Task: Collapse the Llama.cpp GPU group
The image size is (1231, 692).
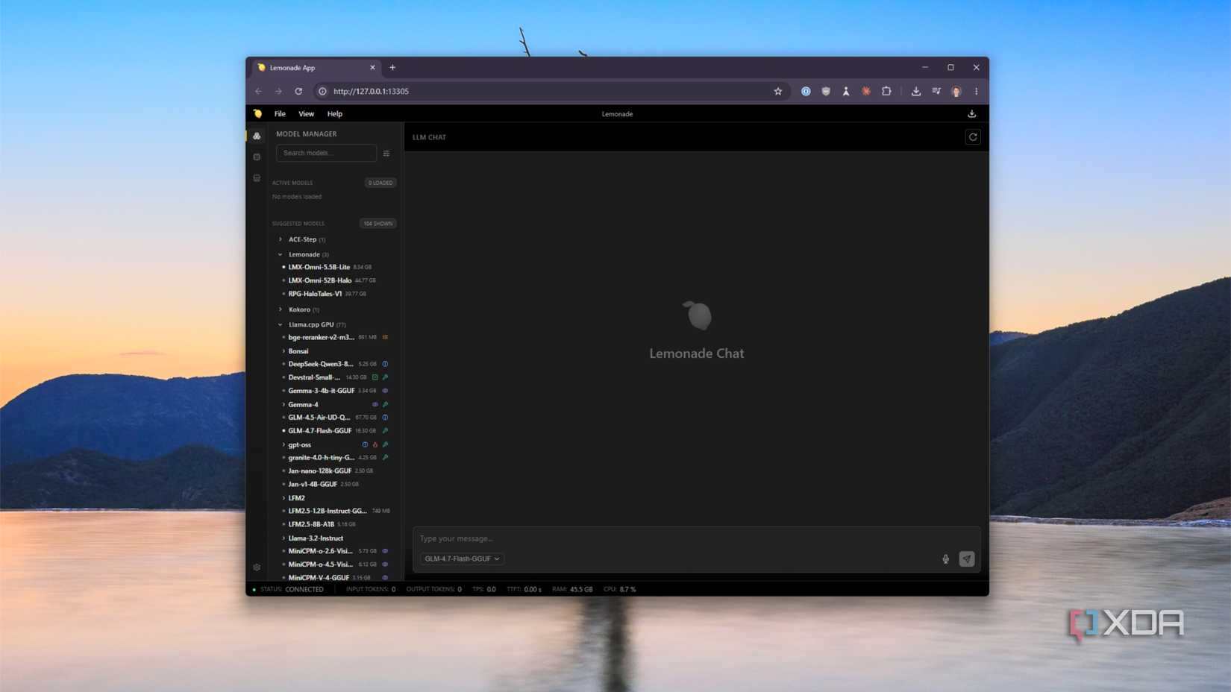Action: tap(281, 324)
